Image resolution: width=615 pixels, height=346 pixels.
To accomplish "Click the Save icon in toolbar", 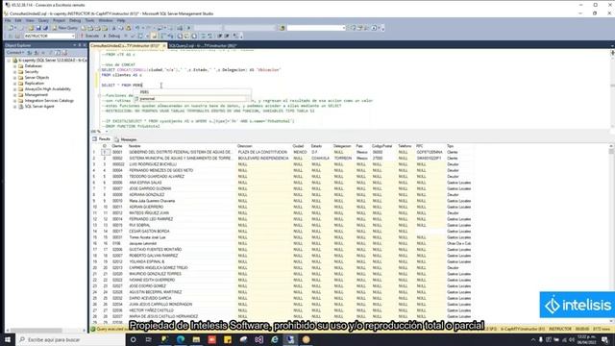I will (38, 28).
